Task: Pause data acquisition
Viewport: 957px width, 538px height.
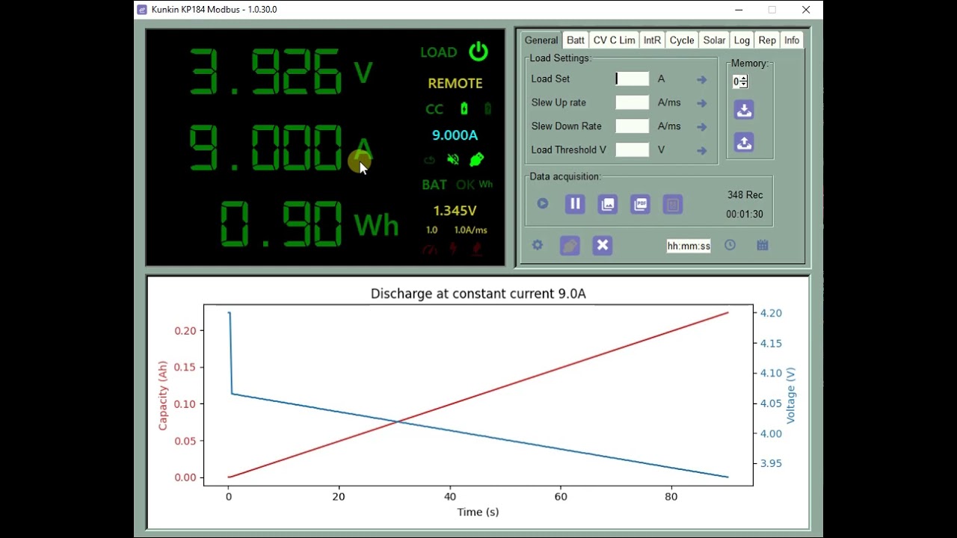Action: point(575,204)
